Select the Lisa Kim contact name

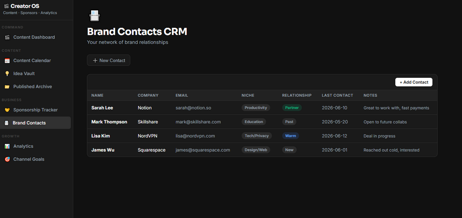[101, 136]
